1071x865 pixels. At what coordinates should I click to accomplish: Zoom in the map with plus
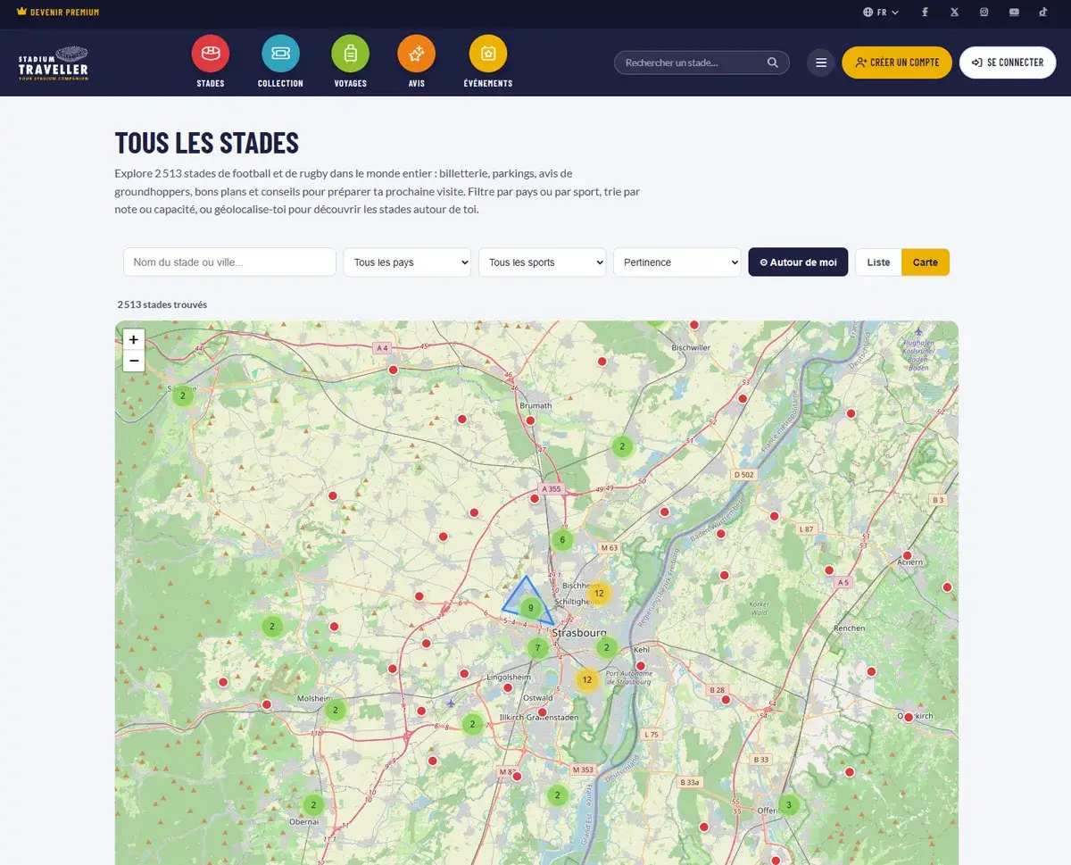point(134,339)
